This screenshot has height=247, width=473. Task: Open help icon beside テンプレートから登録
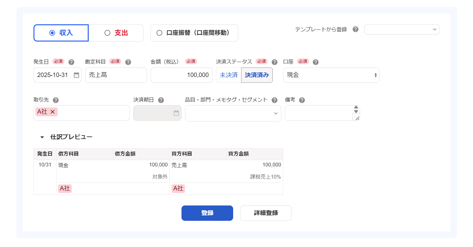356,29
